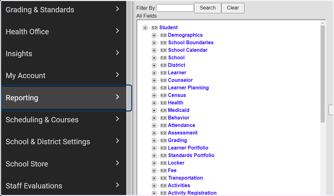Expand the School Calendar node
The width and height of the screenshot is (334, 196).
(154, 50)
